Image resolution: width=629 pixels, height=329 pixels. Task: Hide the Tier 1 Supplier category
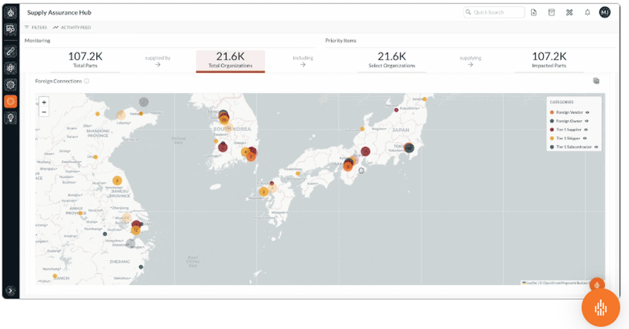coord(587,130)
